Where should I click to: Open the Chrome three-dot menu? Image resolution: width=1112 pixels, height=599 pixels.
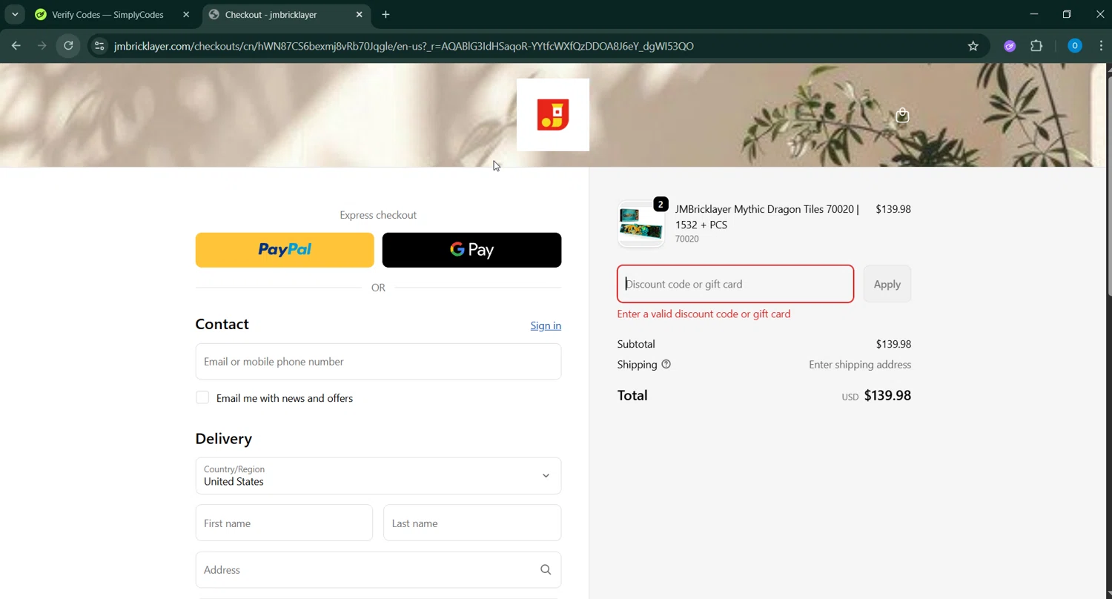[x=1101, y=46]
